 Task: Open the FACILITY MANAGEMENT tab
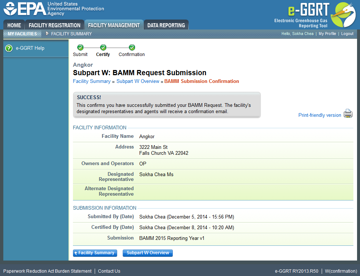click(114, 25)
